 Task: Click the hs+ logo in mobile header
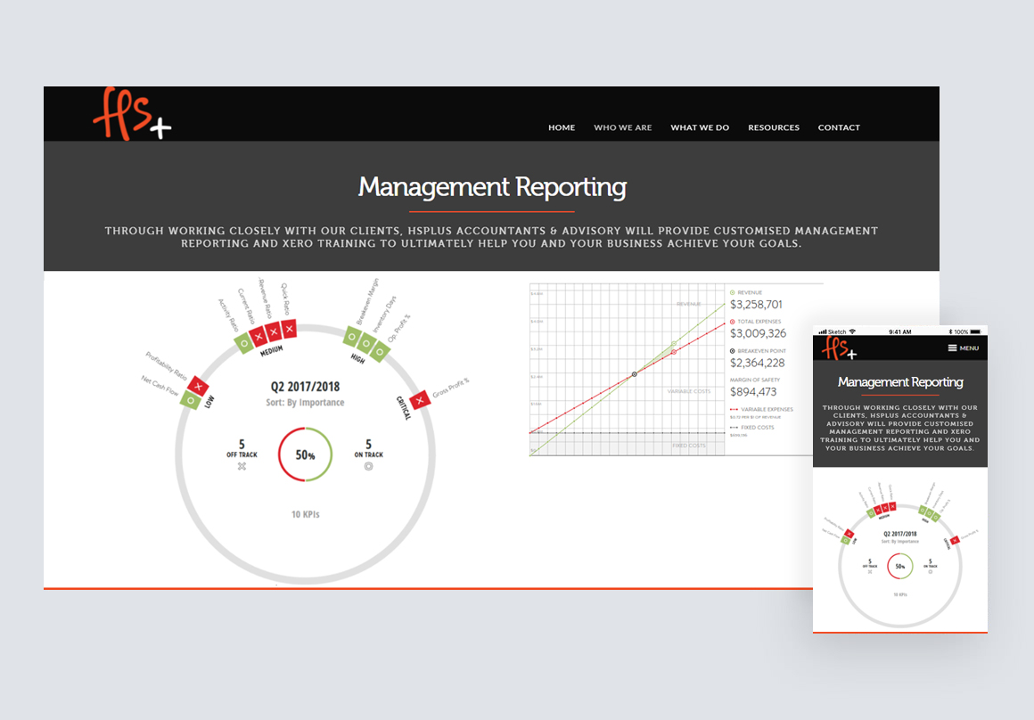[x=838, y=348]
